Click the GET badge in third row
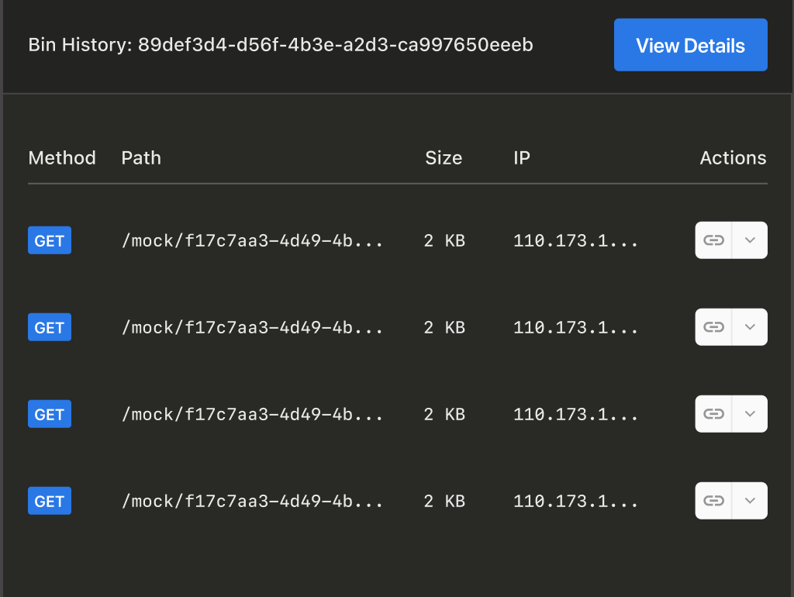The width and height of the screenshot is (794, 597). tap(50, 414)
